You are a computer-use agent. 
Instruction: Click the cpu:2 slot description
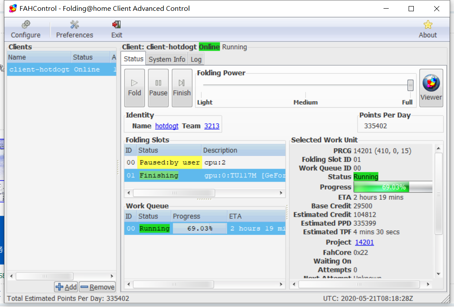tap(215, 163)
